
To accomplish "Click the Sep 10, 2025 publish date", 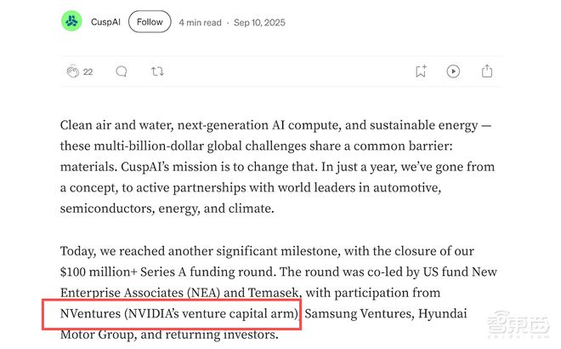I will pos(259,23).
